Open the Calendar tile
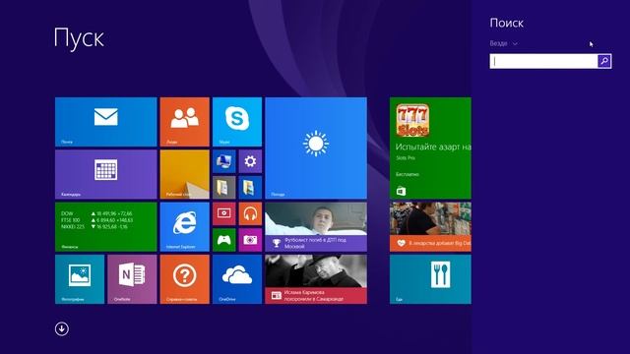 [x=106, y=175]
